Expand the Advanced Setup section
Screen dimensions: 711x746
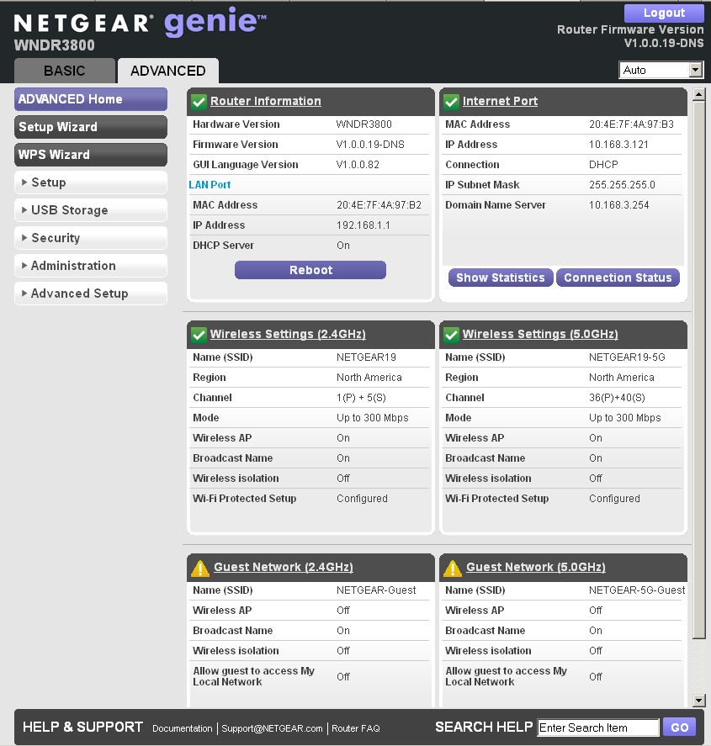tap(90, 294)
